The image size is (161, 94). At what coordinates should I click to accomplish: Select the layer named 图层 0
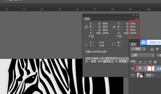(x=150, y=75)
